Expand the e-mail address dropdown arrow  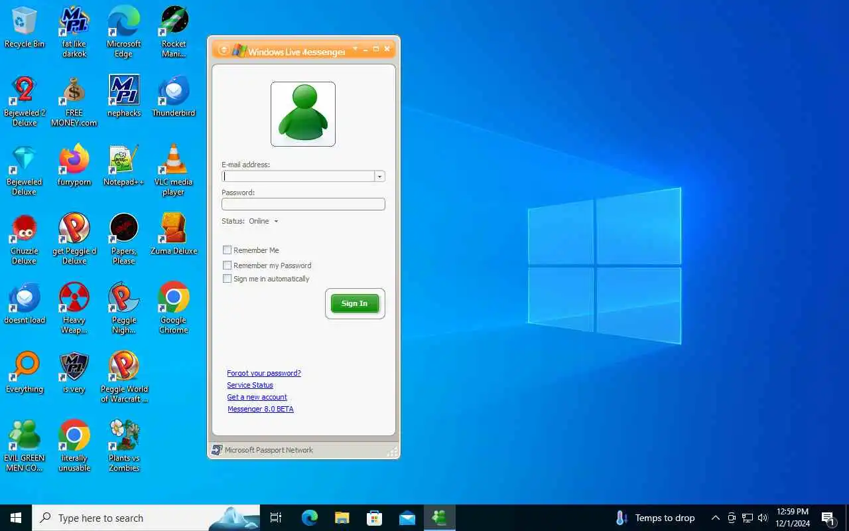coord(379,177)
